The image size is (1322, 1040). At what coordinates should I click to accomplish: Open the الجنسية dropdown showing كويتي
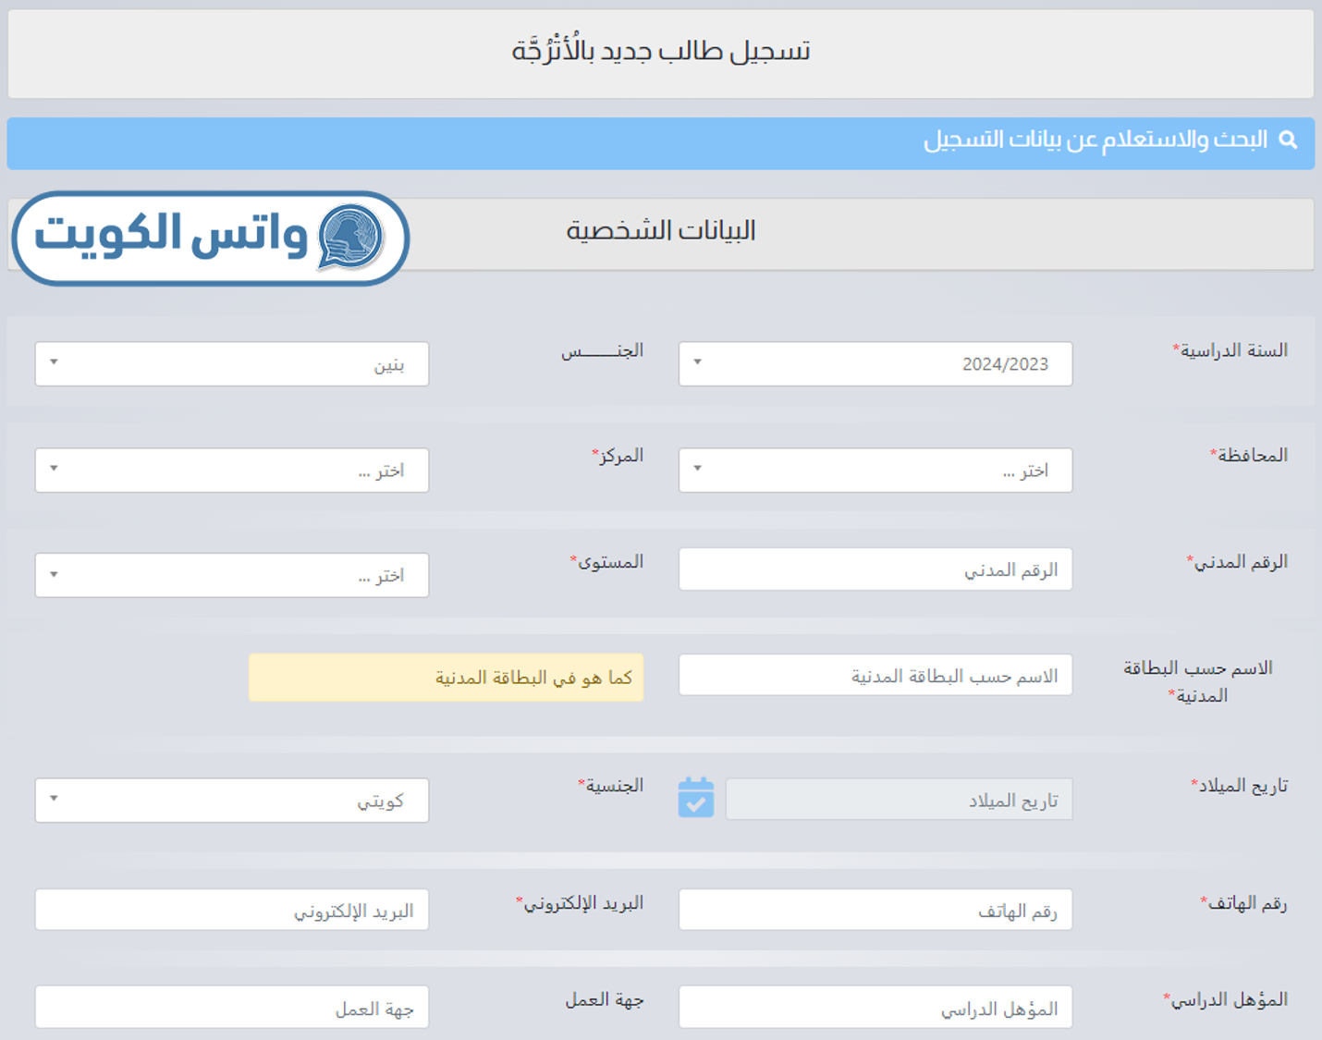click(x=231, y=801)
